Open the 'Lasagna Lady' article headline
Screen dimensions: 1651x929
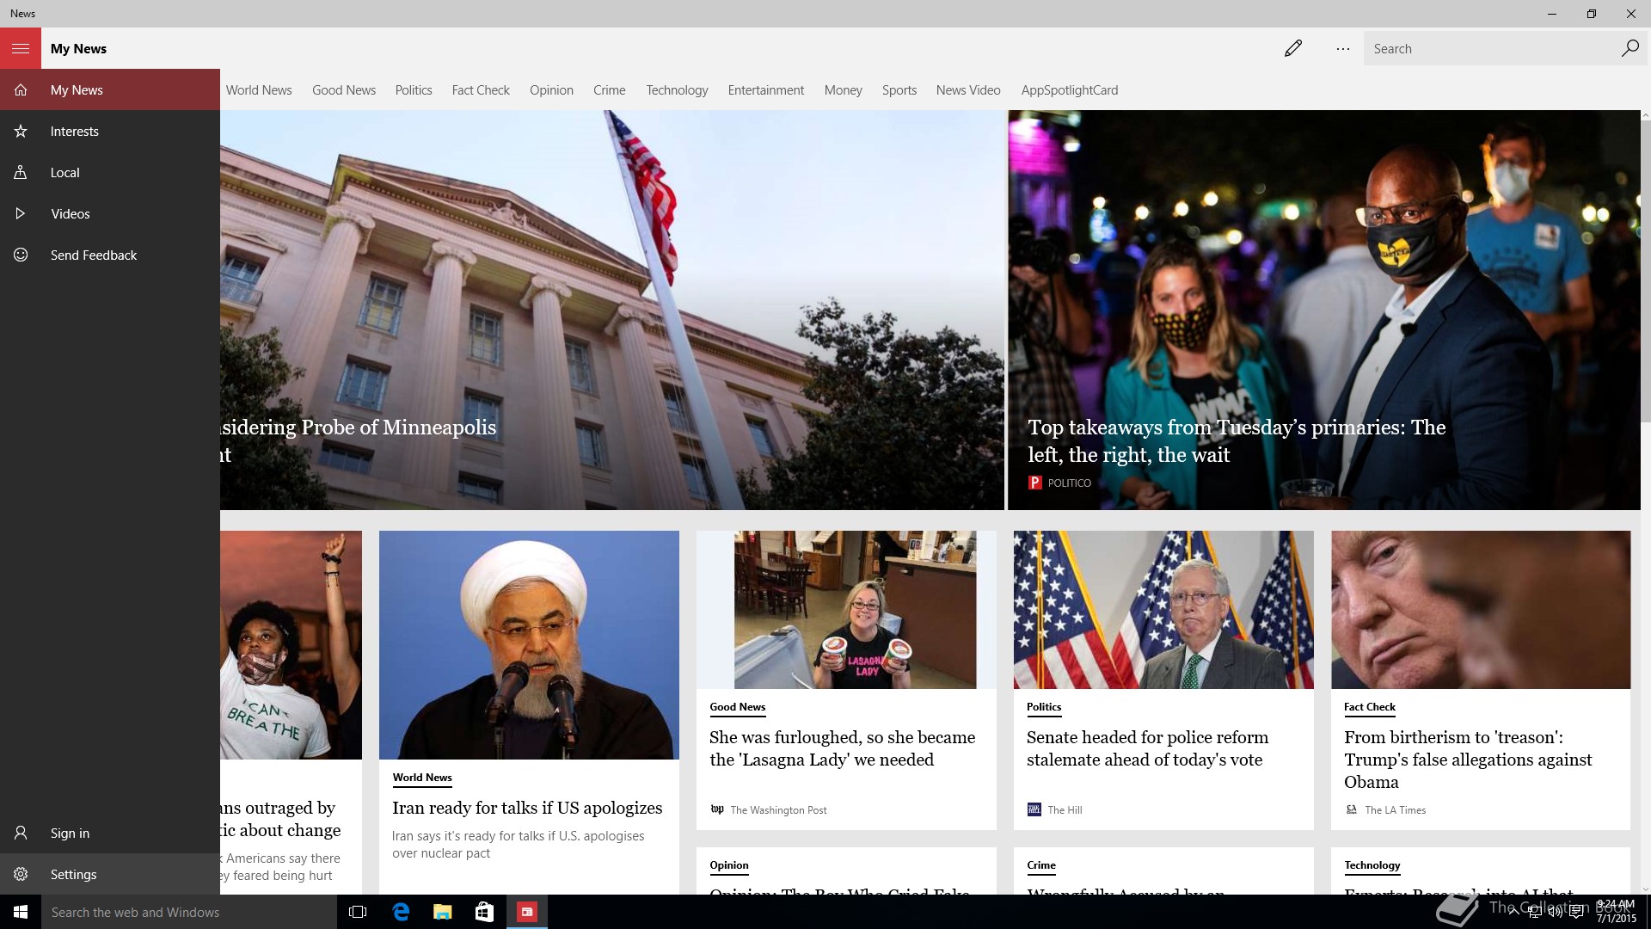[842, 748]
